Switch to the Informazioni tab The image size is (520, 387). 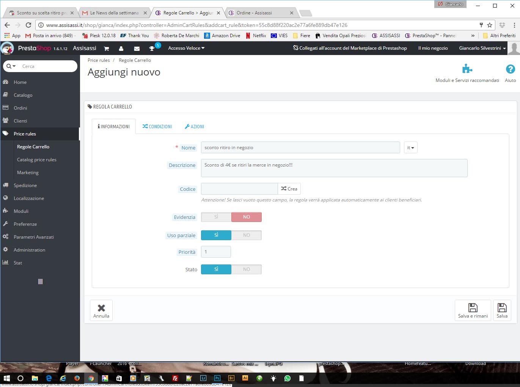pos(114,127)
